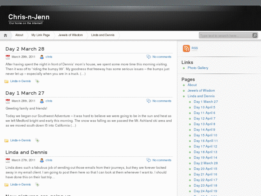Click calendar icon beside March 27th, 2011
The width and height of the screenshot is (261, 196).
[8, 160]
